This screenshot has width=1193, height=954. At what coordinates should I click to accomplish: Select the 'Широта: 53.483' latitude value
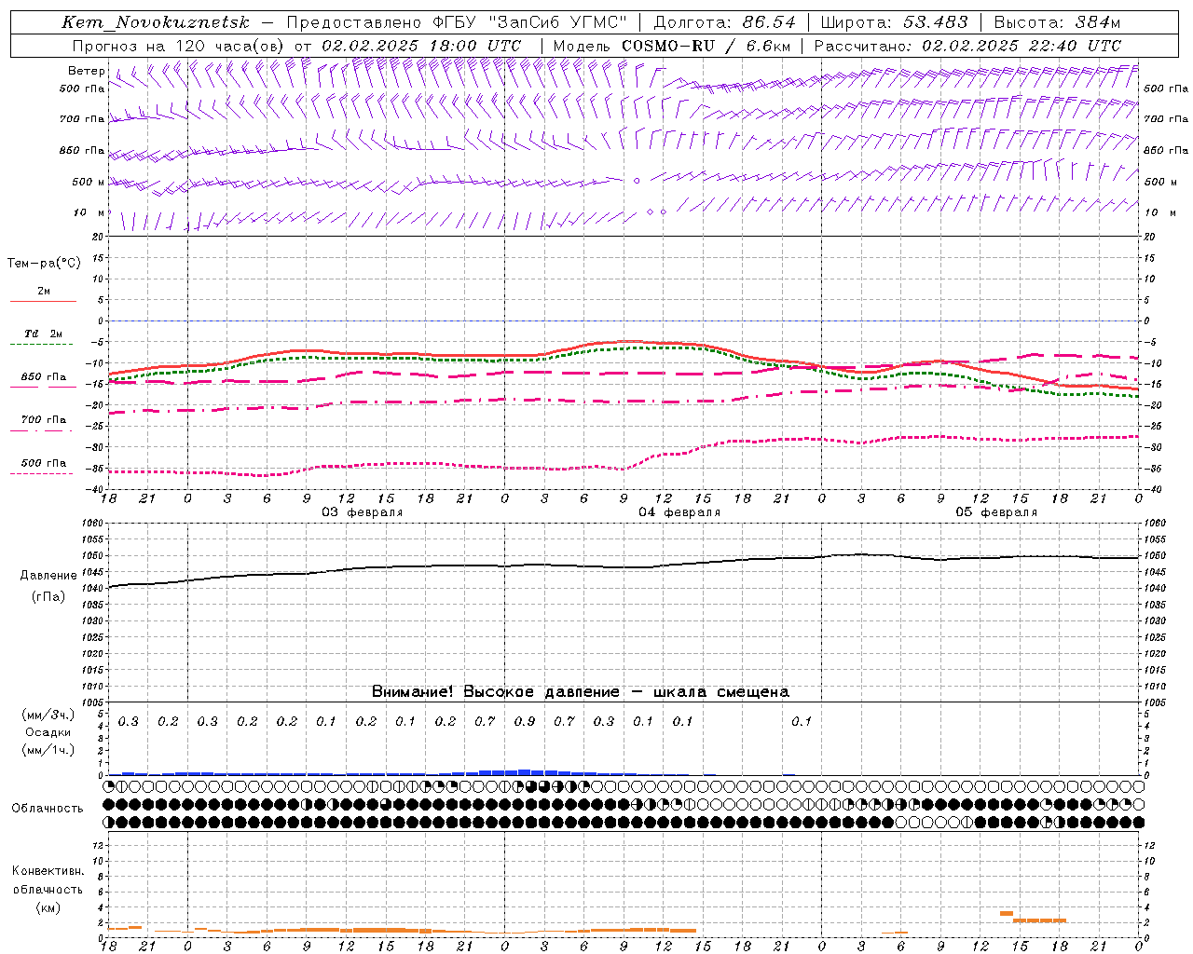pyautogui.click(x=894, y=22)
